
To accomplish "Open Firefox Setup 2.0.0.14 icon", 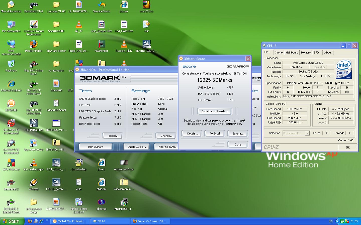I will [79, 206].
